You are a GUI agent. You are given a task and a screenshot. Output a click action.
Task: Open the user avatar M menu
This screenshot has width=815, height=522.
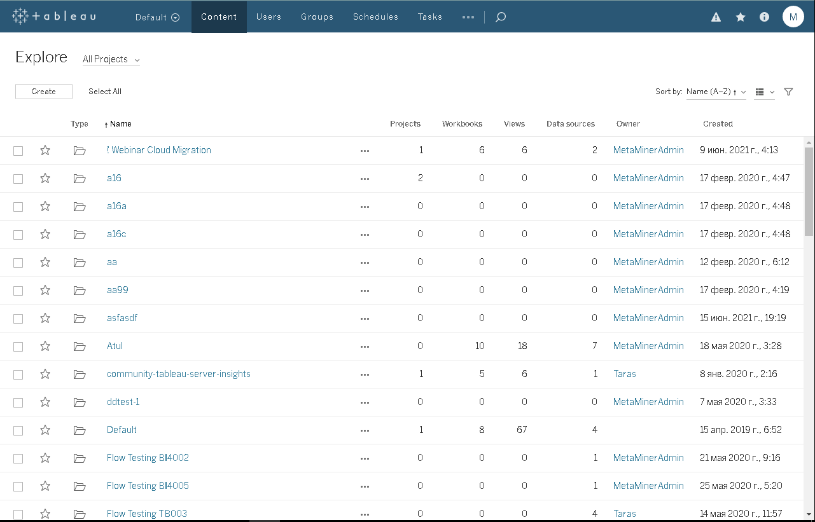tap(793, 17)
